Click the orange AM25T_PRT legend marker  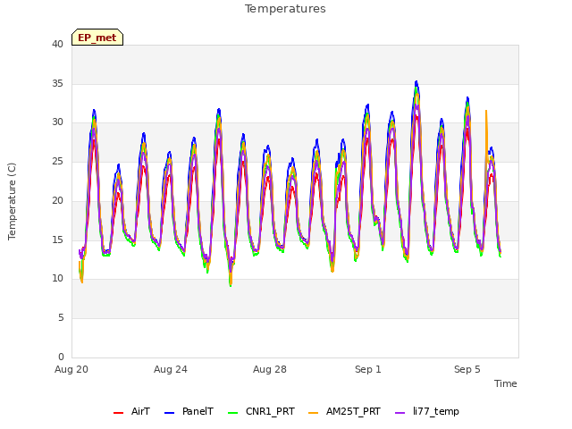(x=313, y=413)
